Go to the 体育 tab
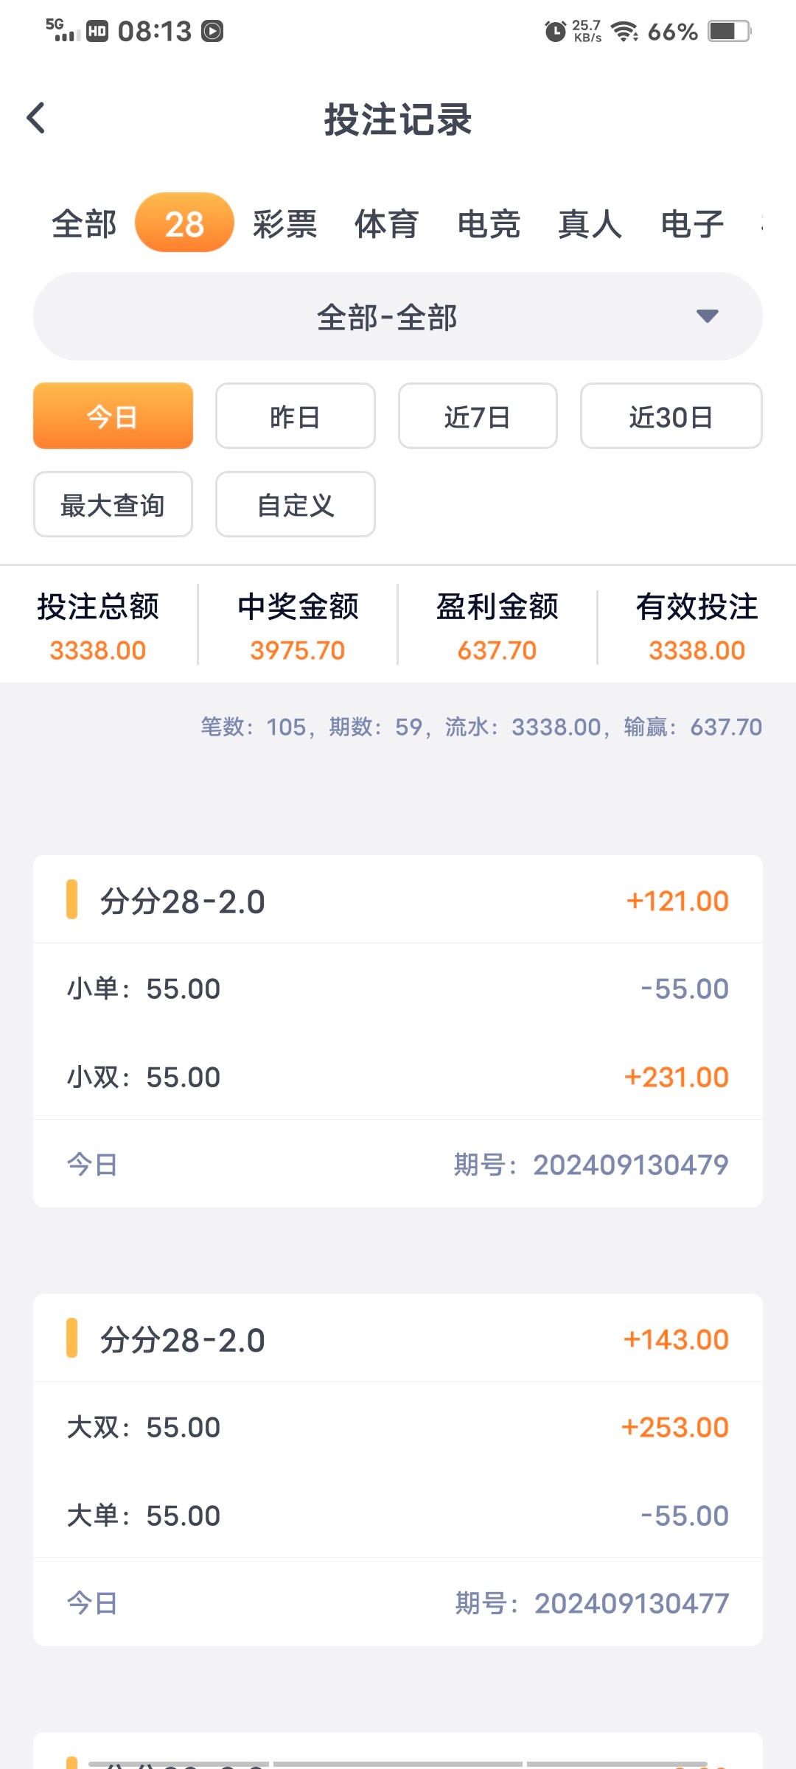 point(387,224)
